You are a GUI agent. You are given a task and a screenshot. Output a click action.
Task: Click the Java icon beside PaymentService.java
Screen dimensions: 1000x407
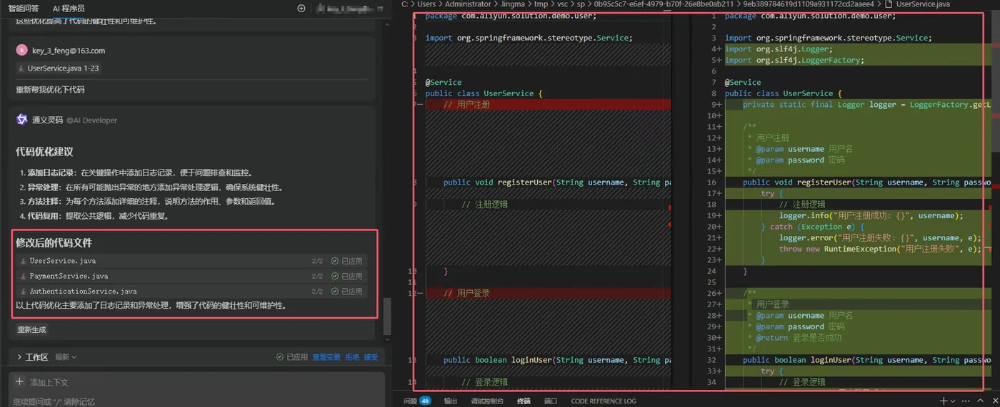(x=24, y=276)
